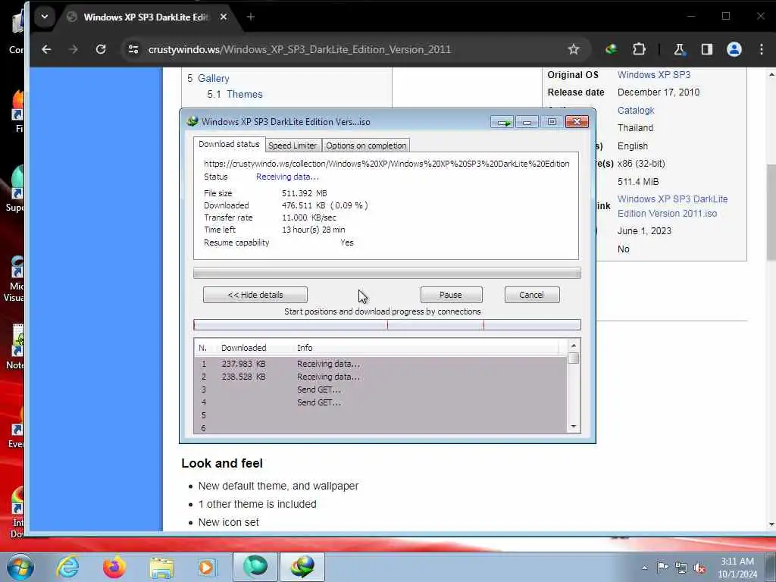Click the Chrome back arrow
The width and height of the screenshot is (776, 582).
pyautogui.click(x=46, y=49)
